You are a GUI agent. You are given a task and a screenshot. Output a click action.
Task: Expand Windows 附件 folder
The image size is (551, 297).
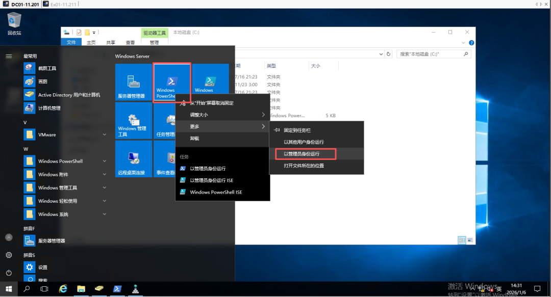tap(105, 174)
